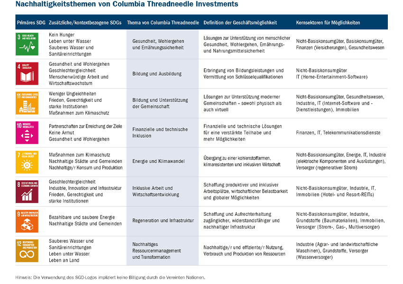
Task: Click the SDG 3 Good Health icon
Action: click(x=27, y=44)
